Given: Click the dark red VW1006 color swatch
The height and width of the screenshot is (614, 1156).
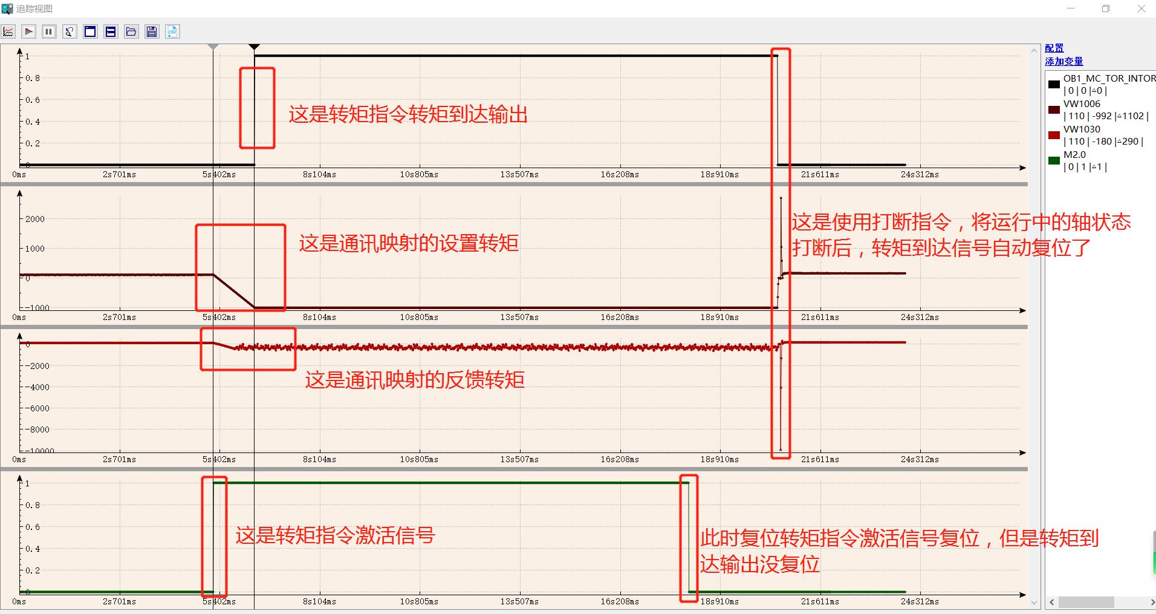Looking at the screenshot, I should 1054,109.
